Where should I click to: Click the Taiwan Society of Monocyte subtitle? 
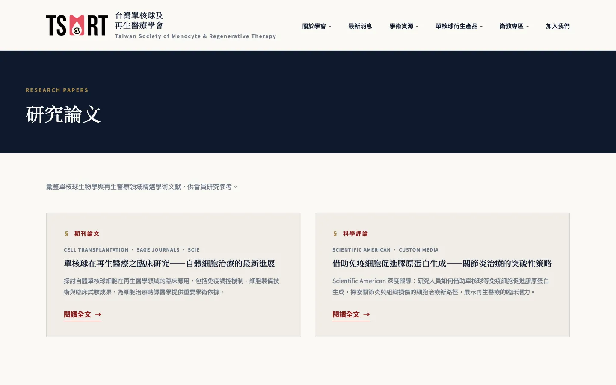[195, 36]
